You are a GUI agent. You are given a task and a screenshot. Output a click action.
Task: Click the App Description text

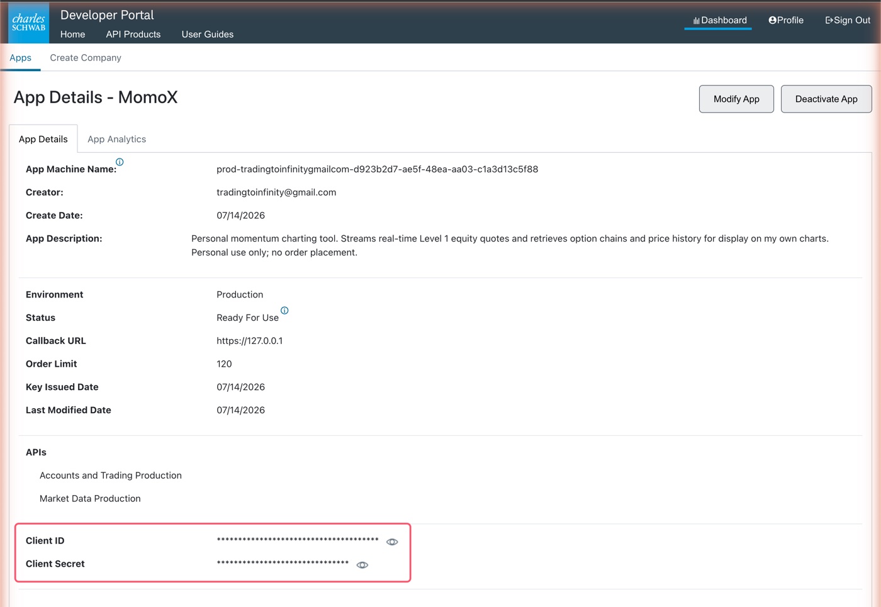point(510,246)
